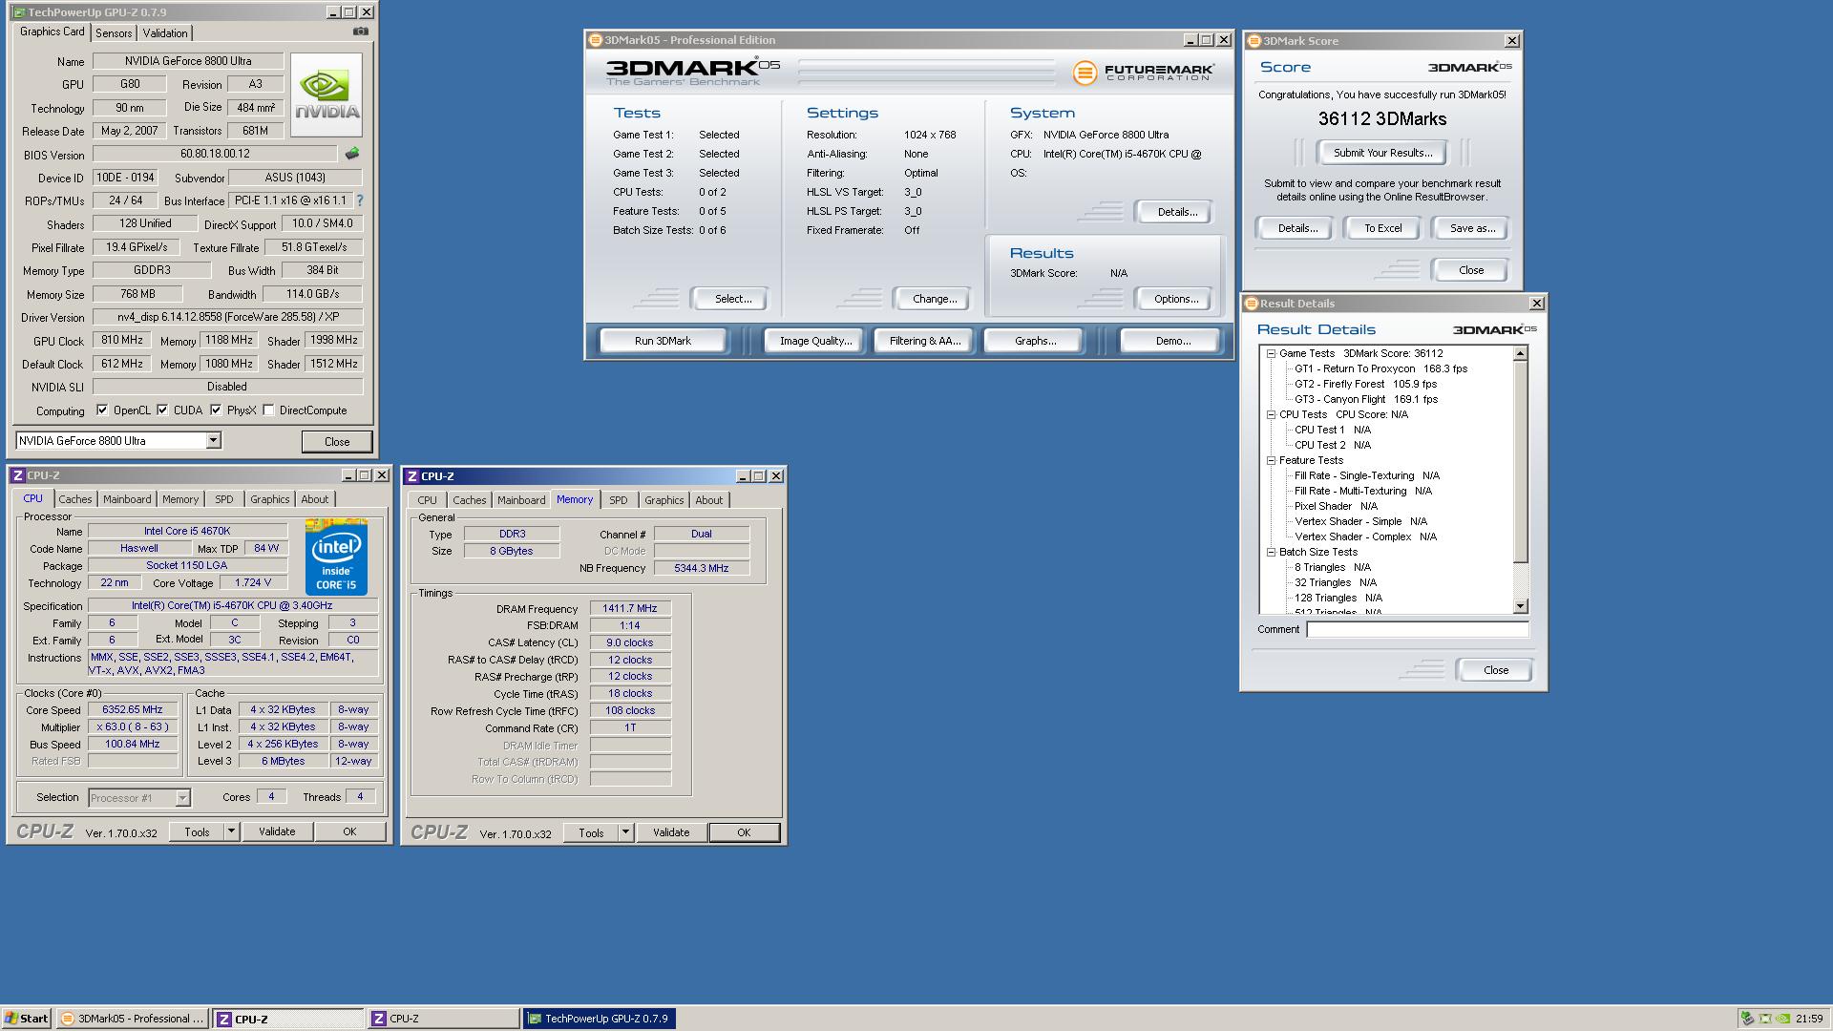The width and height of the screenshot is (1833, 1031).
Task: Click the Options... button in Results
Action: tap(1176, 299)
